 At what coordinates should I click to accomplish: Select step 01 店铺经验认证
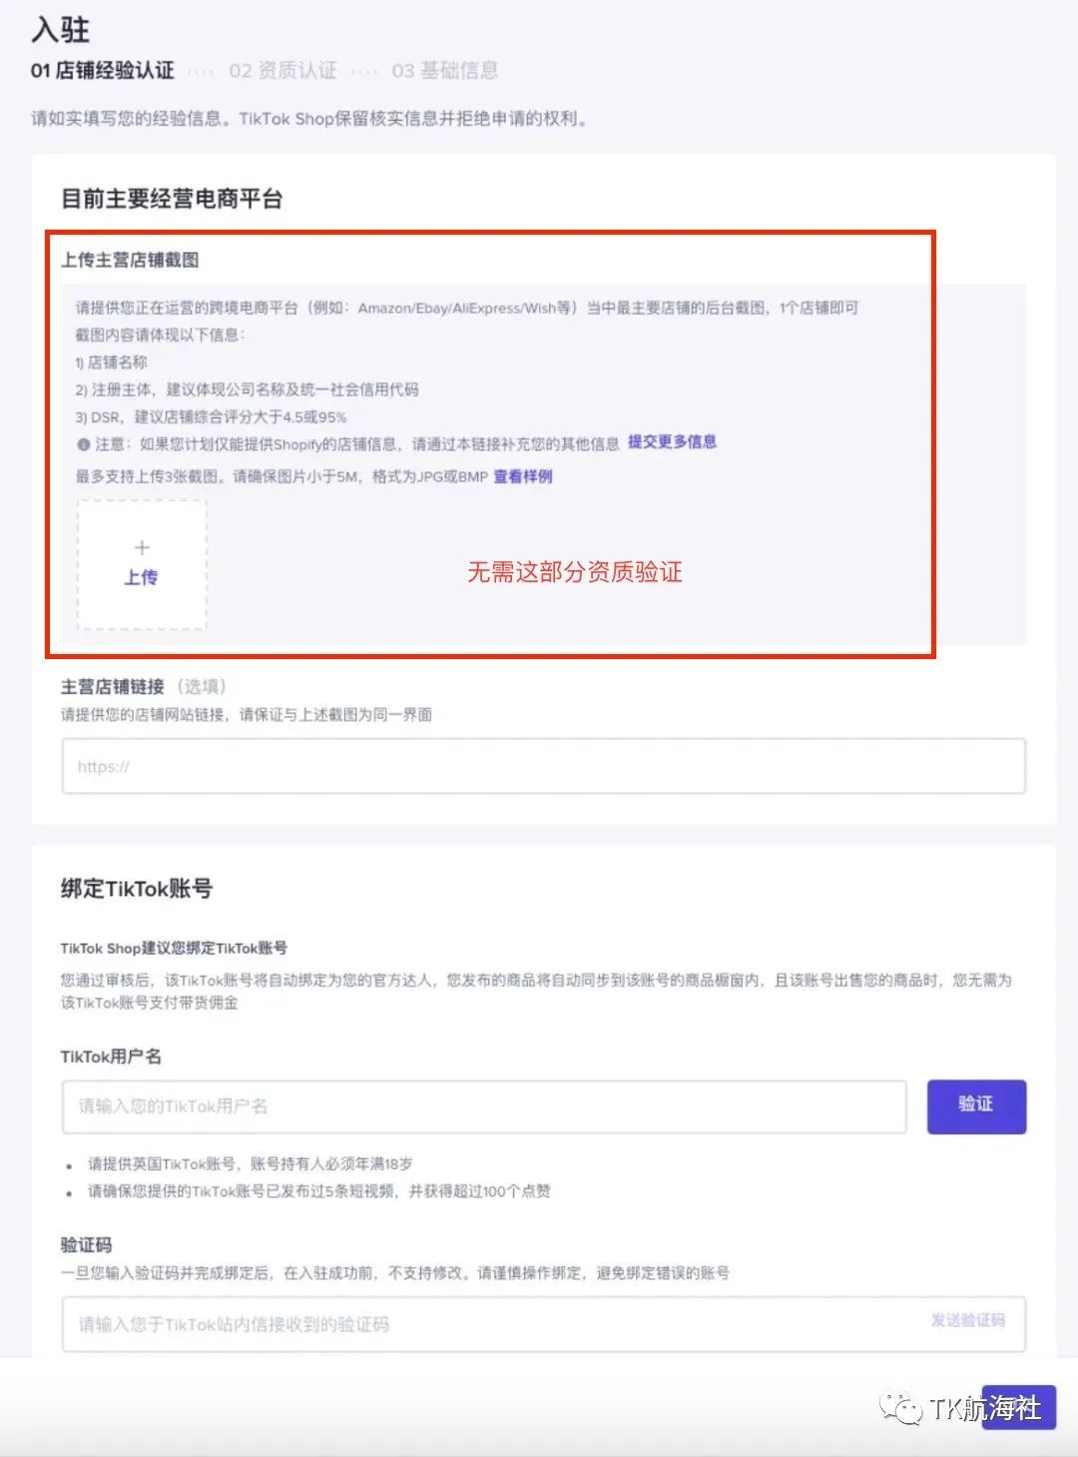[x=103, y=70]
